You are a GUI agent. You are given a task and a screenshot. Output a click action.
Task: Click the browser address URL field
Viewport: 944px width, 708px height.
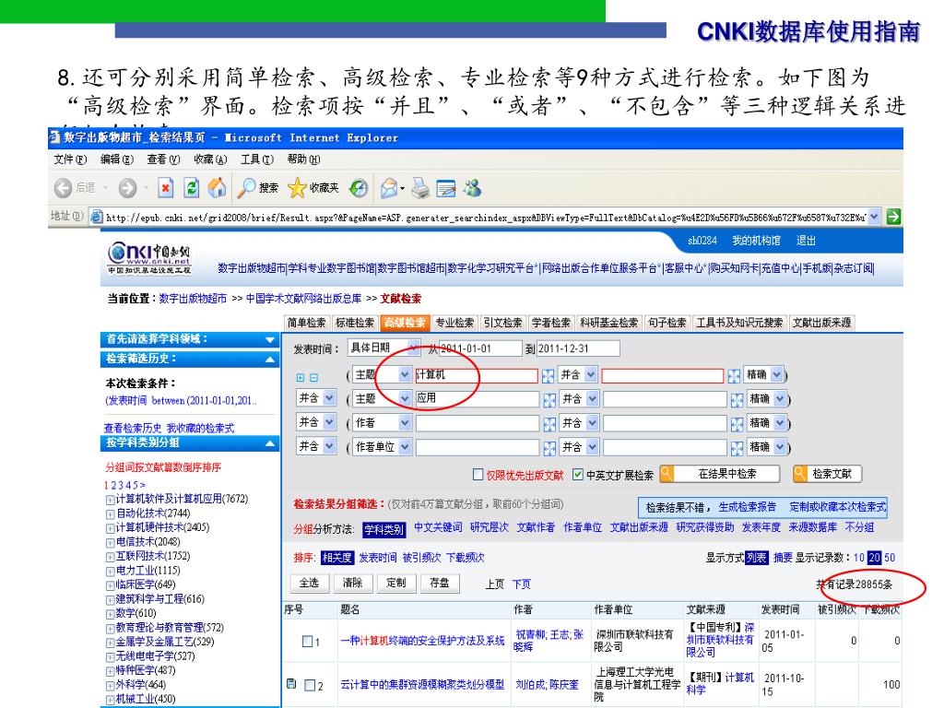(x=485, y=217)
